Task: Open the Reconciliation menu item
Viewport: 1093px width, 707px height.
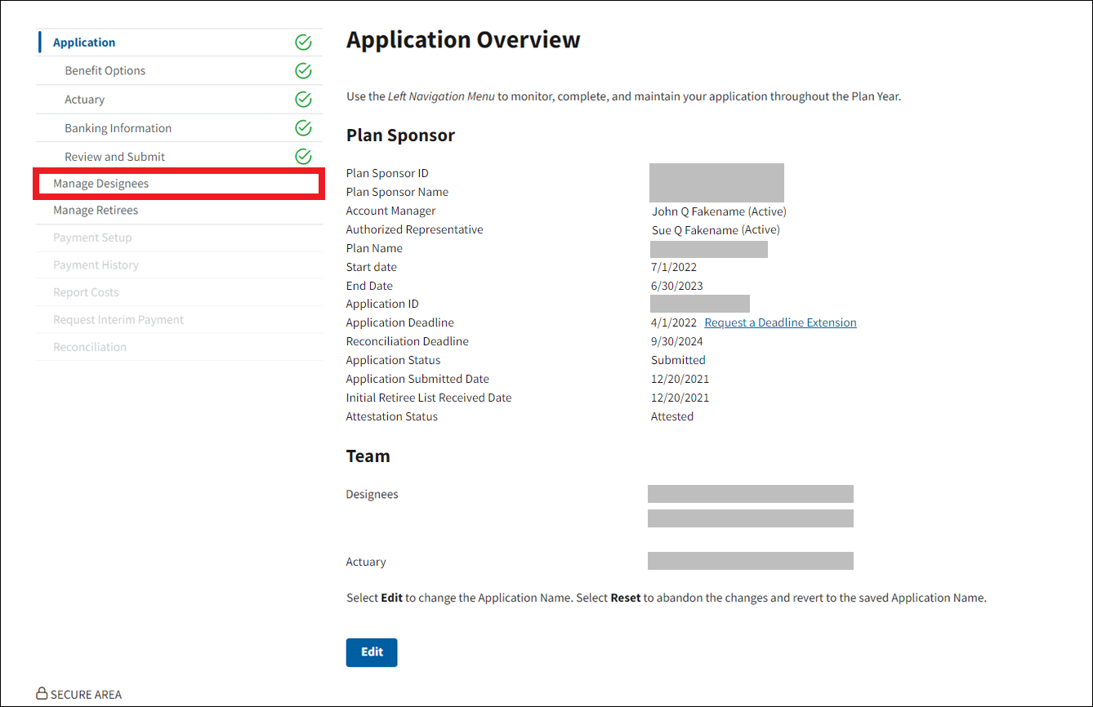Action: [90, 347]
